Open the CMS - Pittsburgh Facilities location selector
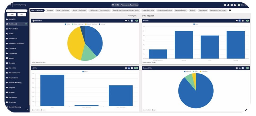This screenshot has height=116, width=256. 125,5
